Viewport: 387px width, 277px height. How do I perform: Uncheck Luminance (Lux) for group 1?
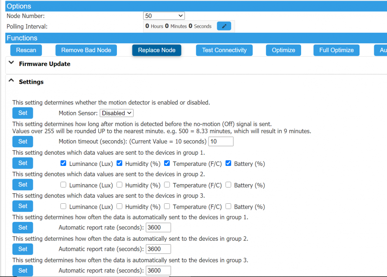(63, 163)
